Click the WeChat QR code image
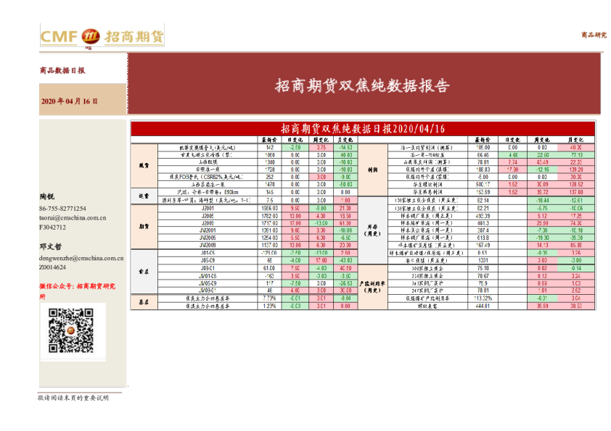Image resolution: width=611 pixels, height=431 pixels. pyautogui.click(x=71, y=331)
